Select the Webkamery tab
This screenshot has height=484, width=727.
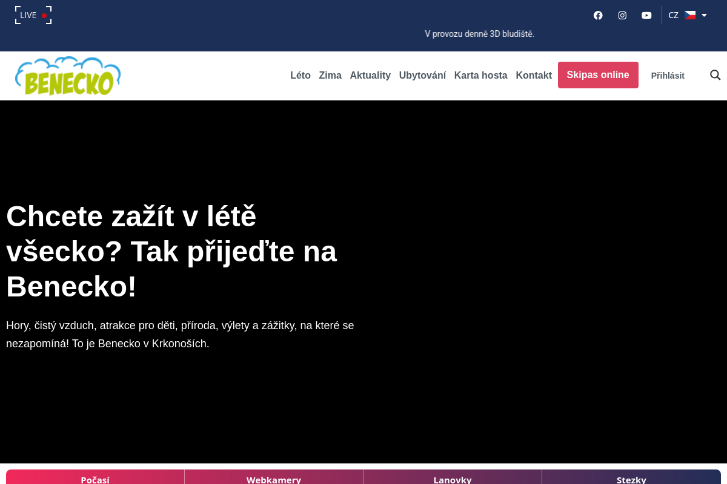click(274, 479)
